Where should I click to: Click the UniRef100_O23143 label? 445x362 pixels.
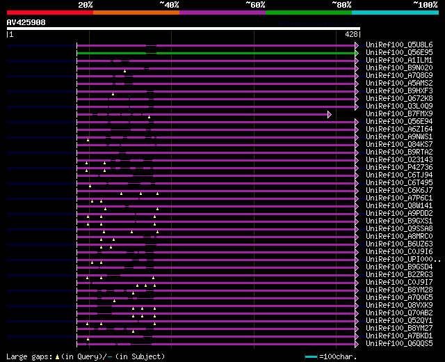click(399, 159)
